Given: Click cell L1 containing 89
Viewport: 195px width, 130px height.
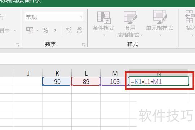Looking at the screenshot, I should click(x=86, y=81).
